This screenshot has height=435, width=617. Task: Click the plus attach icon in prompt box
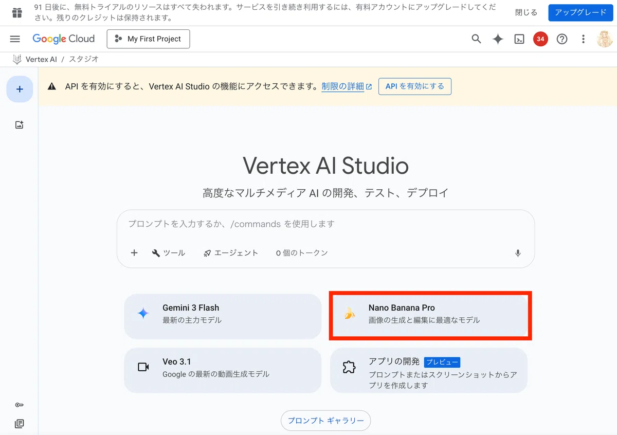pos(134,252)
